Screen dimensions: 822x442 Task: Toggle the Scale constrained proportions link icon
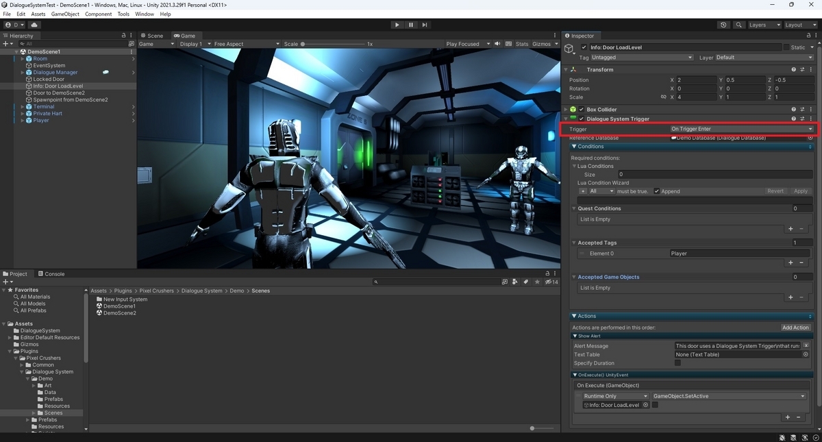(663, 97)
